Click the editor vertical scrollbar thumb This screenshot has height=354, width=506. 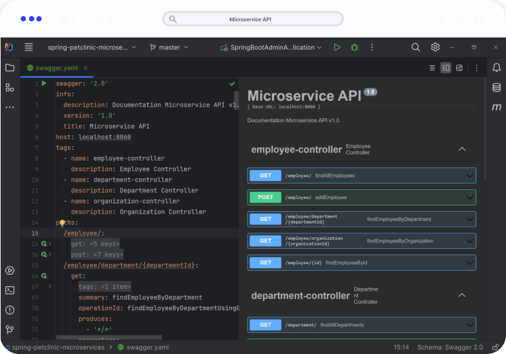coord(237,100)
